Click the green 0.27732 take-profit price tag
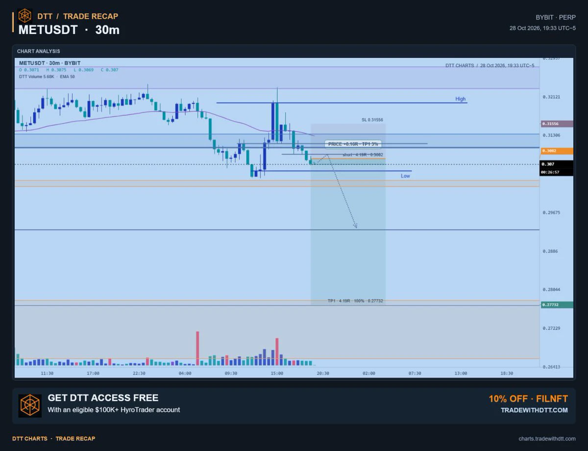The width and height of the screenshot is (588, 451). click(557, 305)
